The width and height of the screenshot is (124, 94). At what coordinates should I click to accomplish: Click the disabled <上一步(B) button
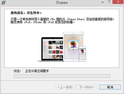(65, 87)
